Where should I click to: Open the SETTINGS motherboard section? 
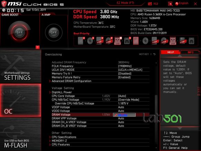point(20,67)
